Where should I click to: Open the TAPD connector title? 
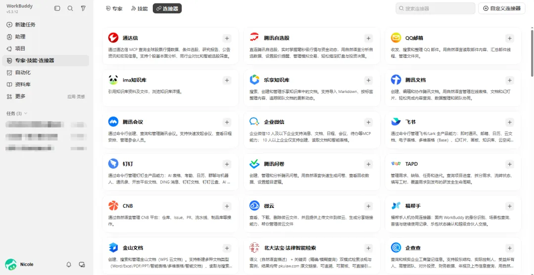coord(411,164)
